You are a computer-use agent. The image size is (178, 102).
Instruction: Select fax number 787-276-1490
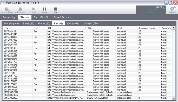click(x=11, y=48)
